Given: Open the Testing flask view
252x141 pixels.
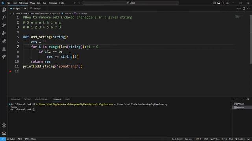Looking at the screenshot, I should (4, 49).
